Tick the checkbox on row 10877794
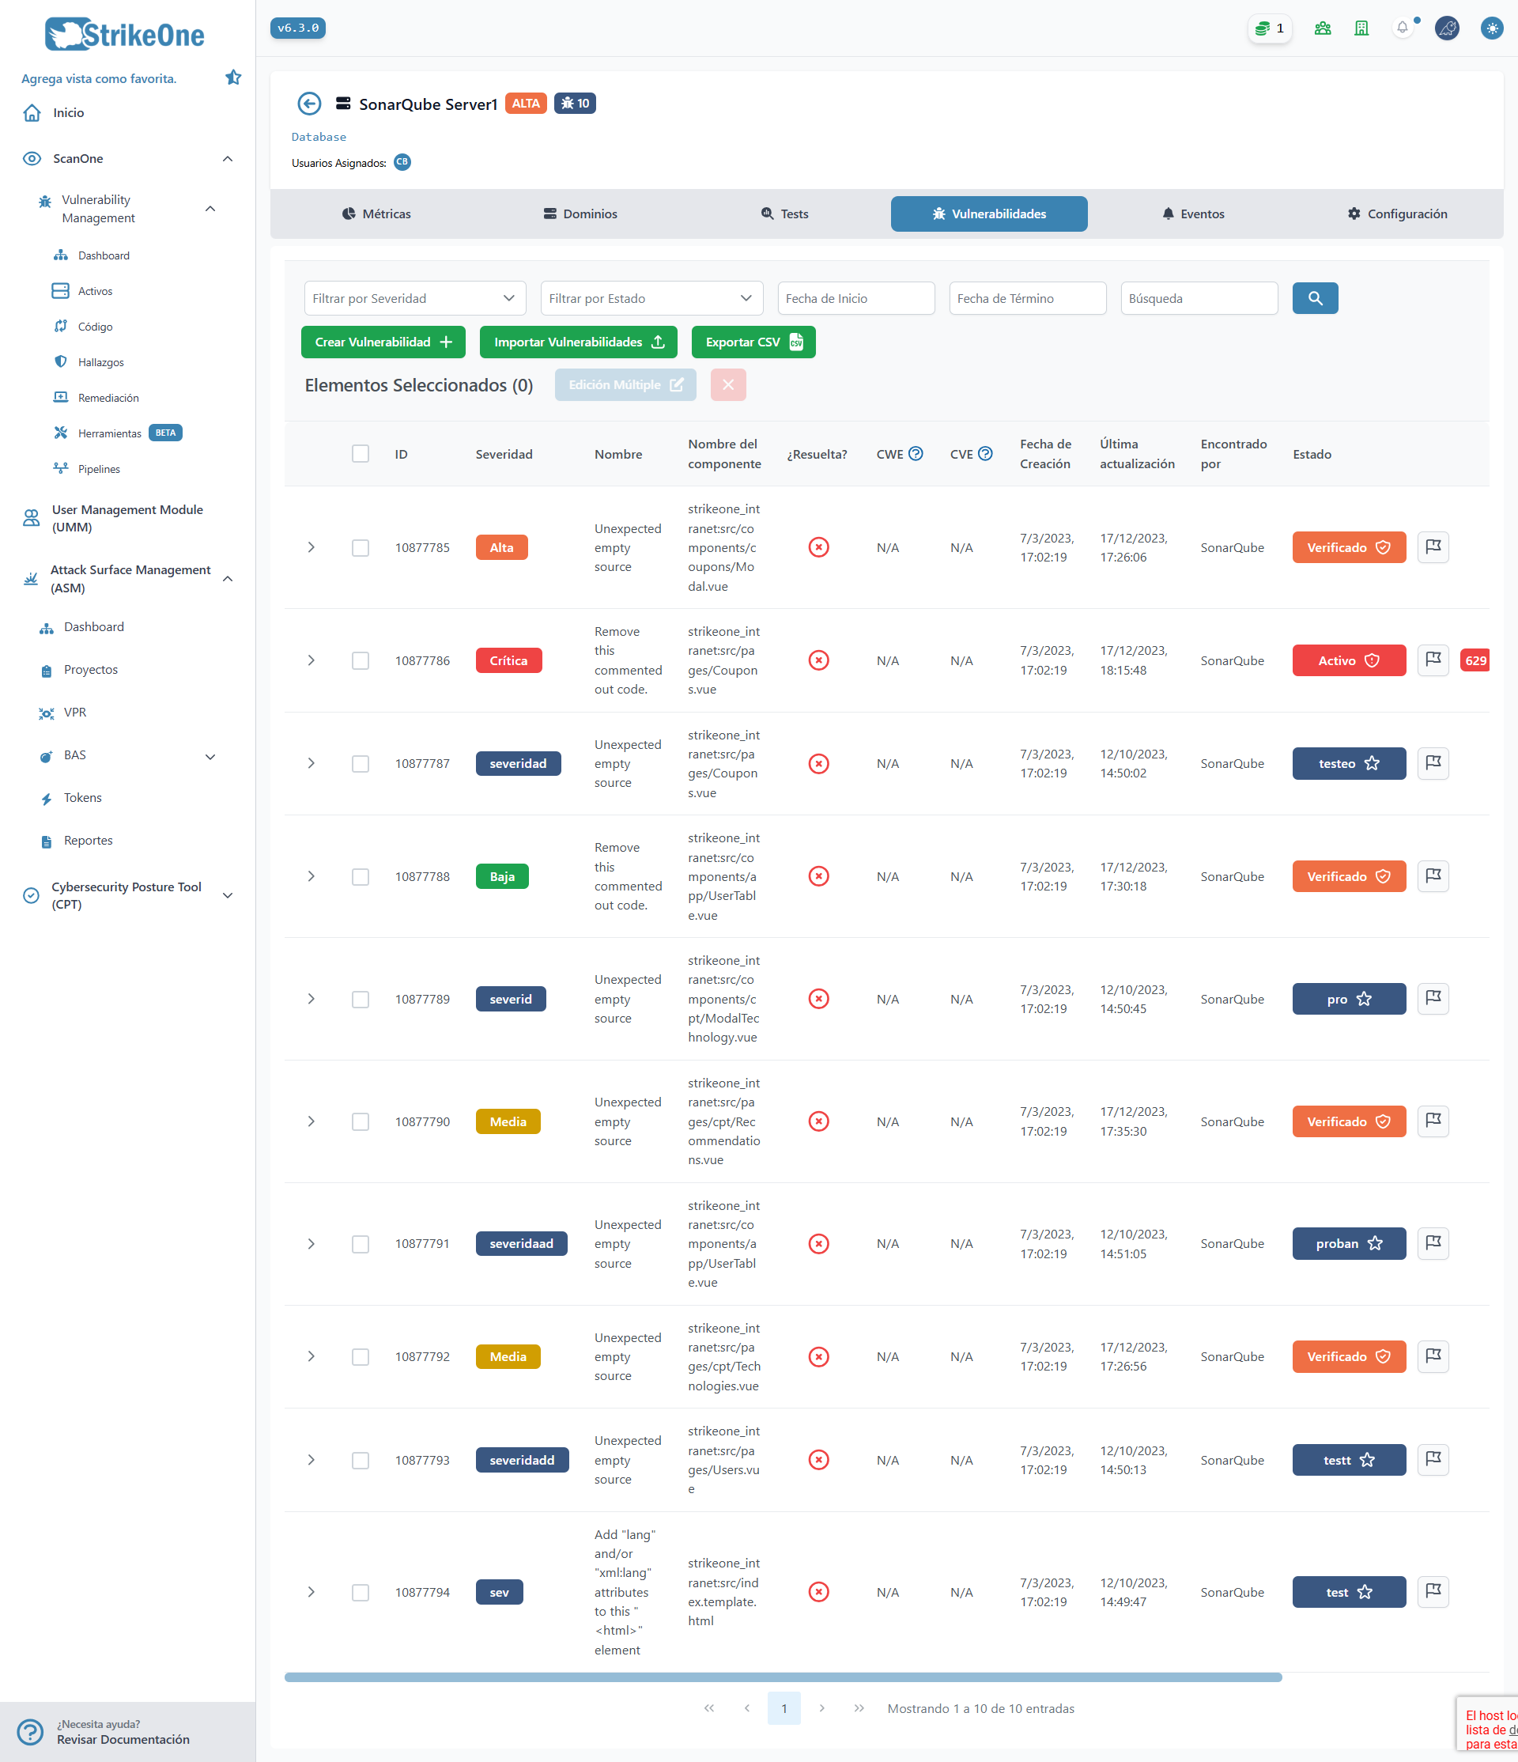 [x=361, y=1591]
